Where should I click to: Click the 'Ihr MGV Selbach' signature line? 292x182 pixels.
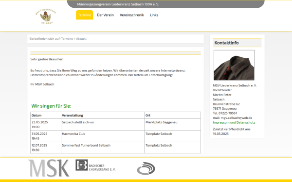(x=42, y=84)
